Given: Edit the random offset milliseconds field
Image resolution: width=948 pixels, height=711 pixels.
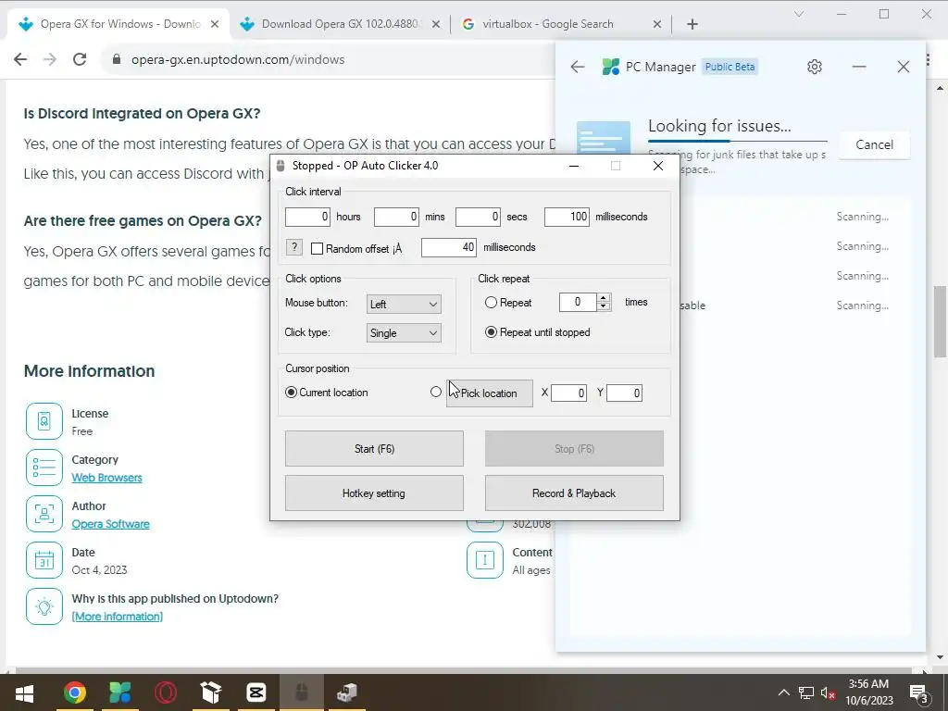Looking at the screenshot, I should click(x=449, y=247).
